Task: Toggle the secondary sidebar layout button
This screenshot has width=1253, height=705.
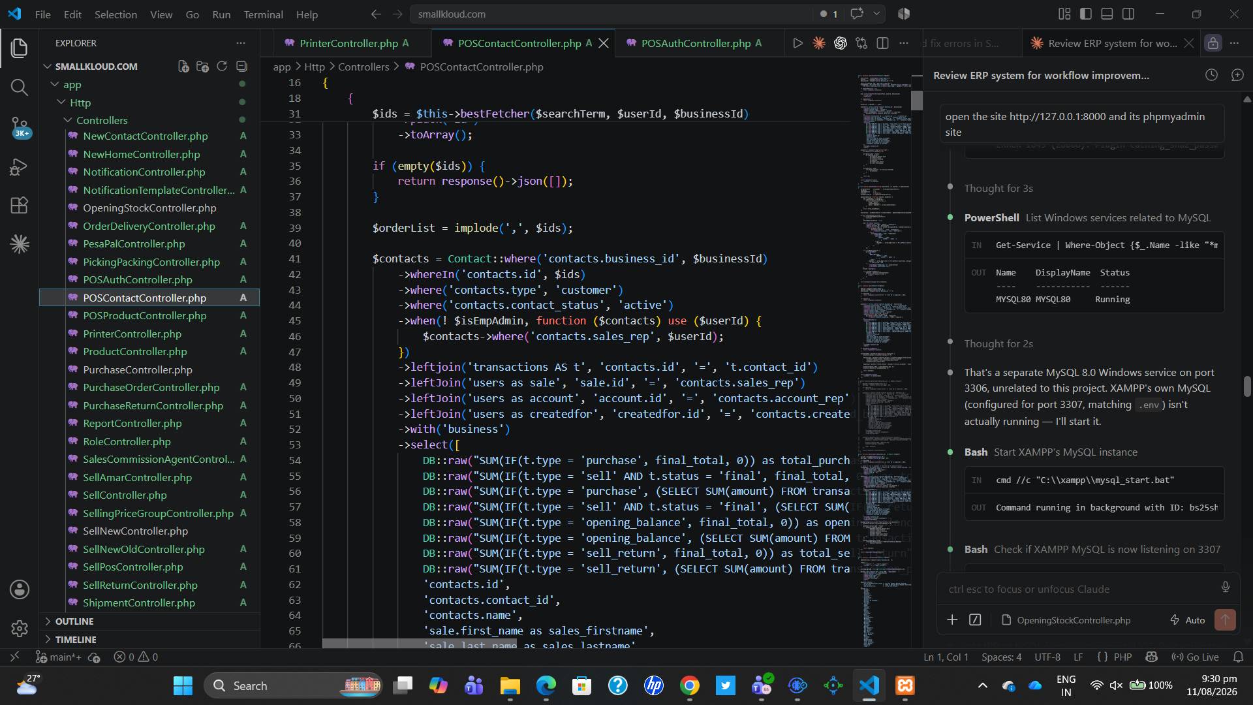Action: coord(1128,14)
